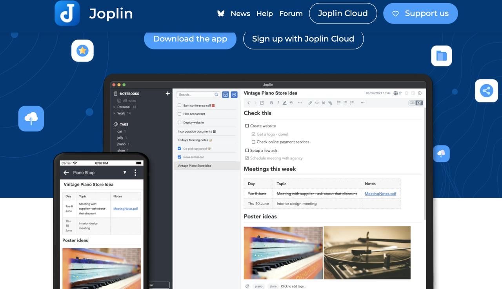Tick the 'Create website' checkbox
The width and height of the screenshot is (502, 289).
[247, 126]
